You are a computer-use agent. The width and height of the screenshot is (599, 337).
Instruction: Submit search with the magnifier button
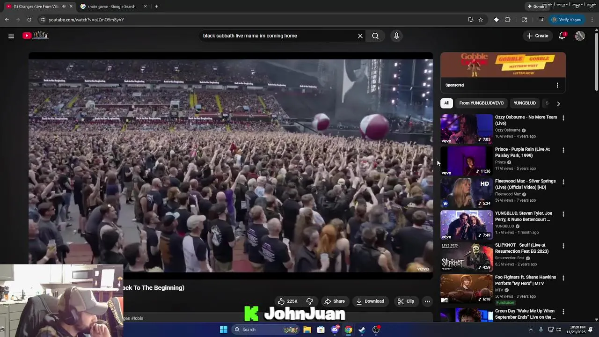pyautogui.click(x=375, y=36)
